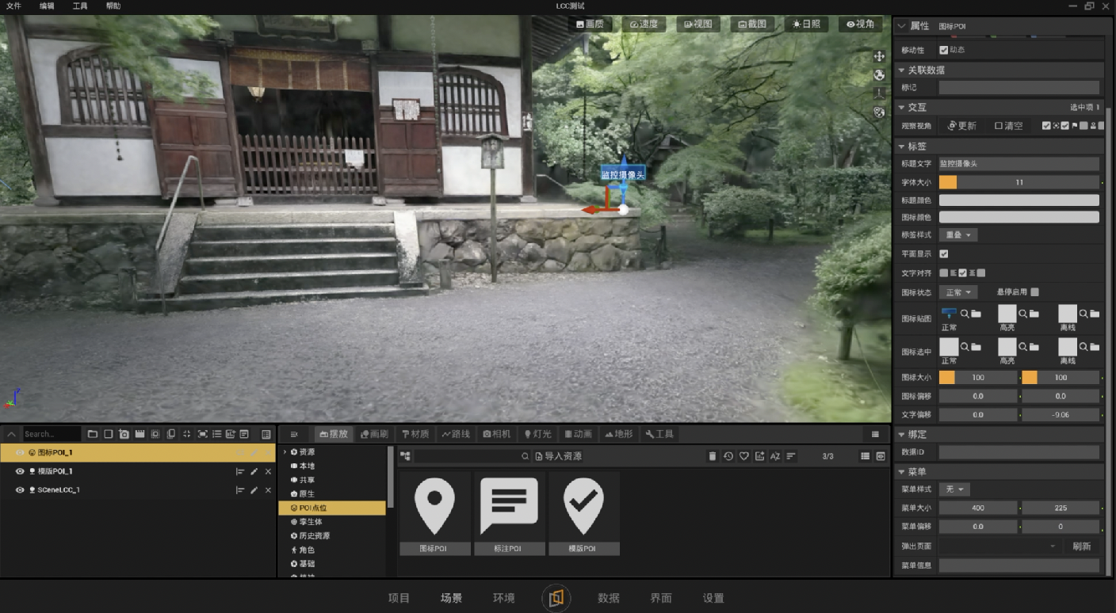Image resolution: width=1116 pixels, height=613 pixels.
Task: Click align icon on SCeneLCC_1 row
Action: (x=239, y=490)
